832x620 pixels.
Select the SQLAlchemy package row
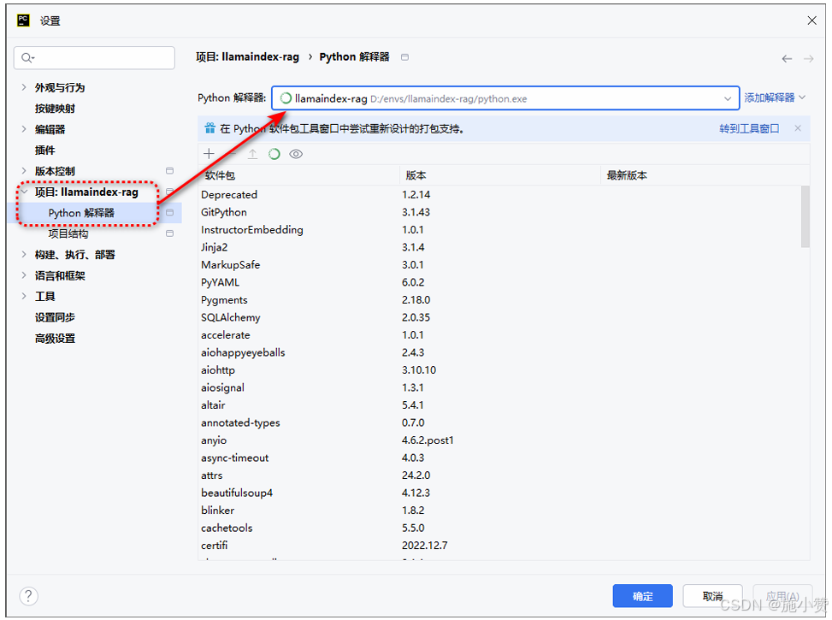pos(500,317)
